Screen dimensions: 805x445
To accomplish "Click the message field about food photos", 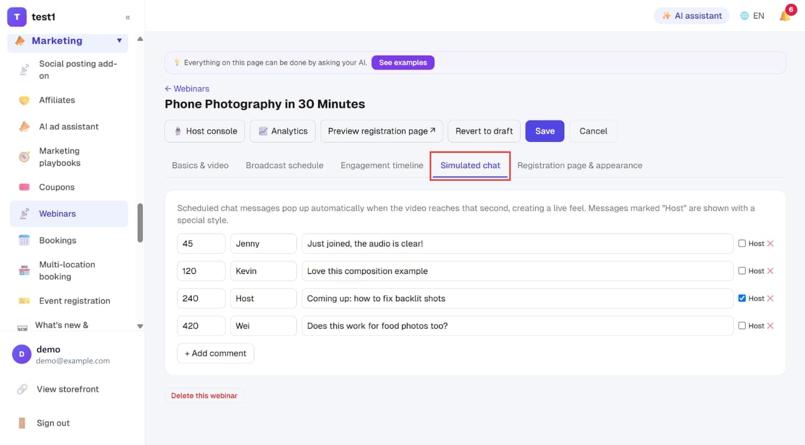I will click(x=518, y=326).
